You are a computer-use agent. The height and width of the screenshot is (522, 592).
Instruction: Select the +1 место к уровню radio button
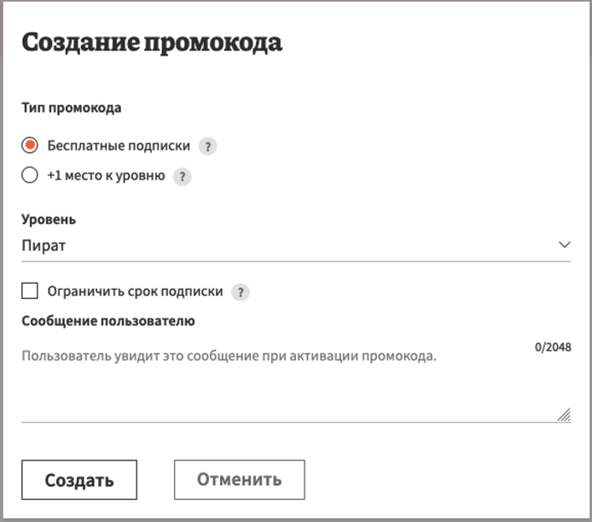pyautogui.click(x=30, y=176)
